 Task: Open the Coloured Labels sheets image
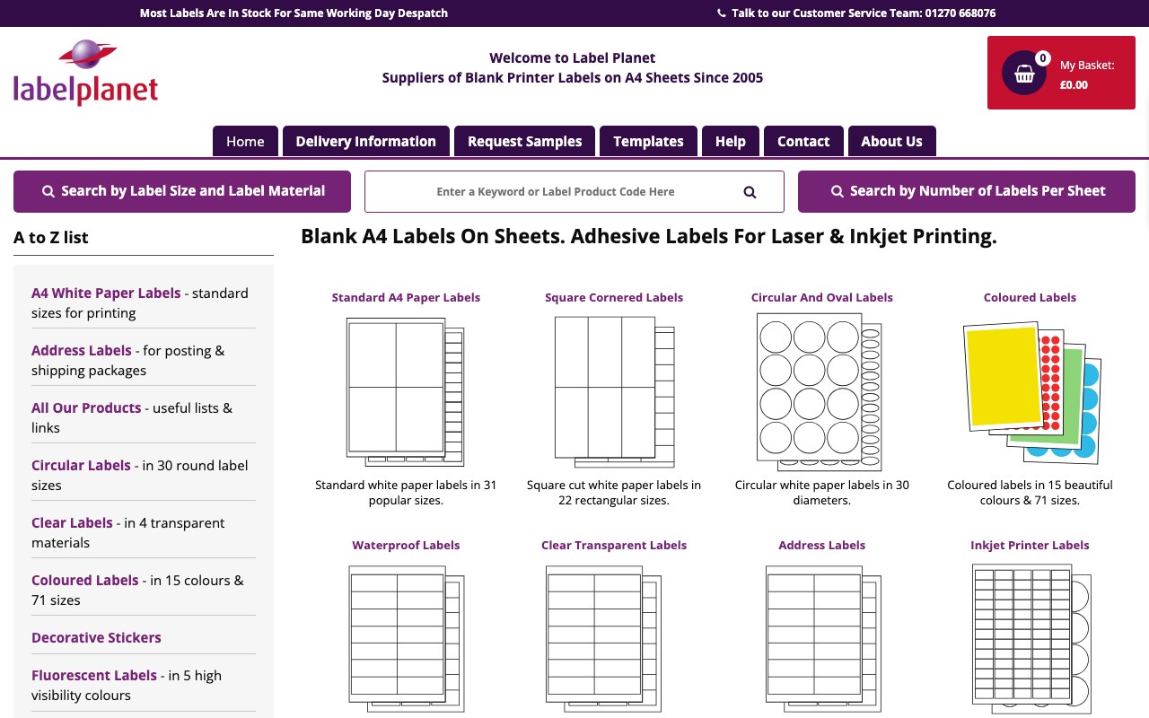[x=1031, y=391]
